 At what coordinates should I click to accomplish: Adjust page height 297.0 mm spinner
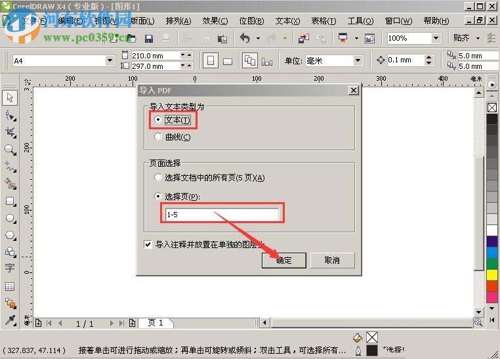click(x=186, y=66)
